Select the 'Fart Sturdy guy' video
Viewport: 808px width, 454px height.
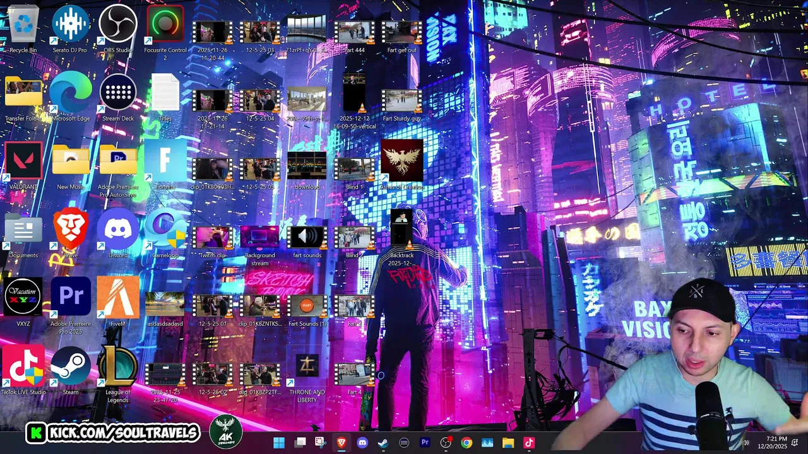click(402, 105)
